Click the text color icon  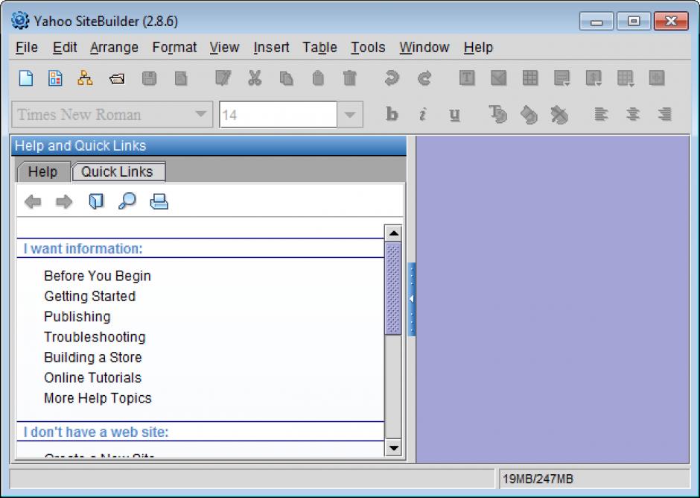coord(497,115)
